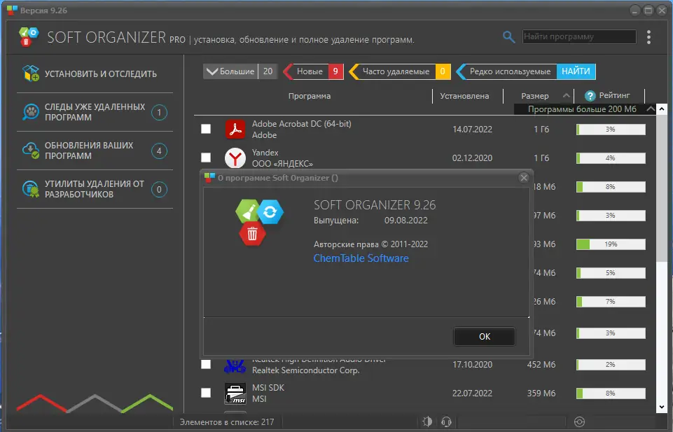Click the OK button in About dialog
Screen dimensions: 673x432
pos(484,336)
